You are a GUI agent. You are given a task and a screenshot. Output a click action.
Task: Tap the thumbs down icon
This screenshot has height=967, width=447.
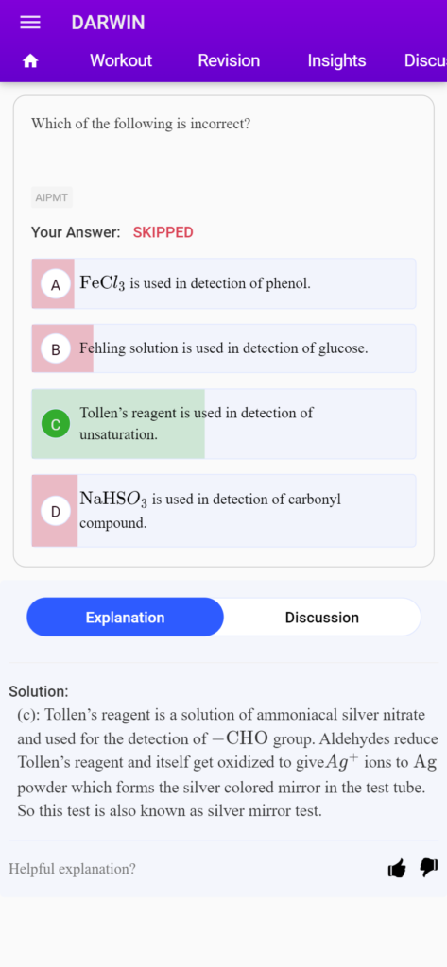429,867
